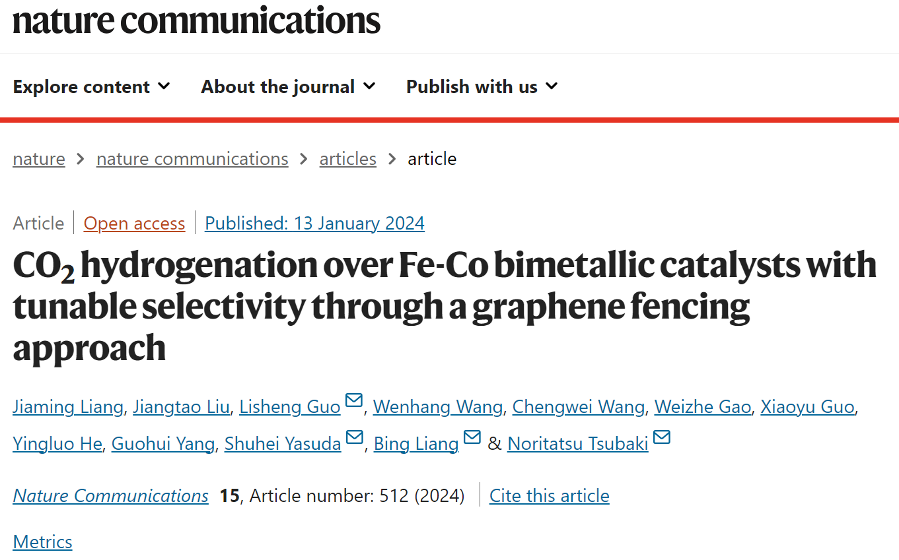Click the email icon next to Lisheng Guo
The image size is (899, 560).
(x=354, y=400)
